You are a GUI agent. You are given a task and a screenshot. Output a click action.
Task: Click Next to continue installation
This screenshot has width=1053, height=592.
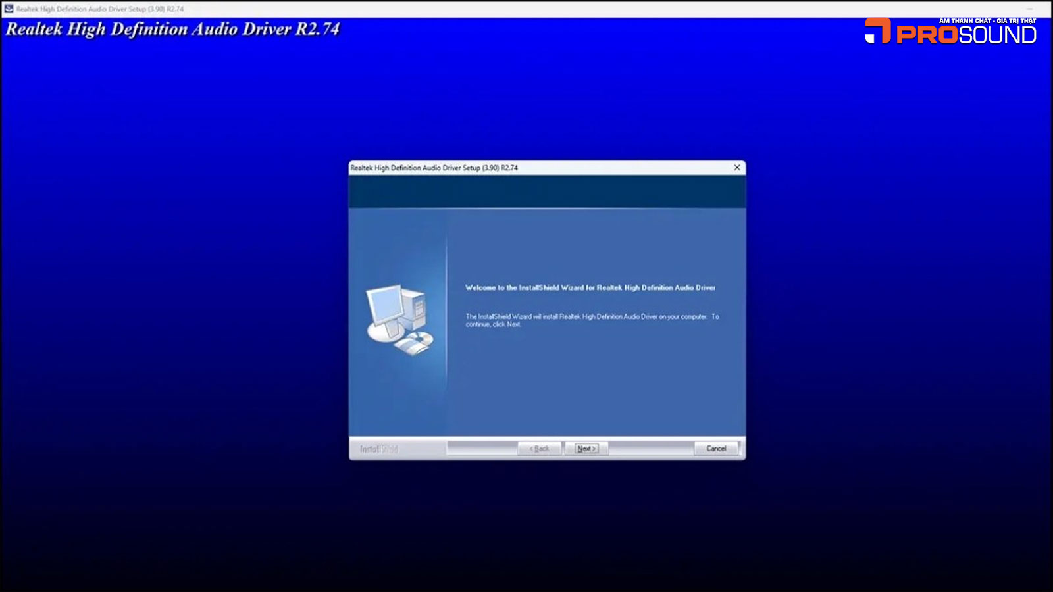point(586,449)
